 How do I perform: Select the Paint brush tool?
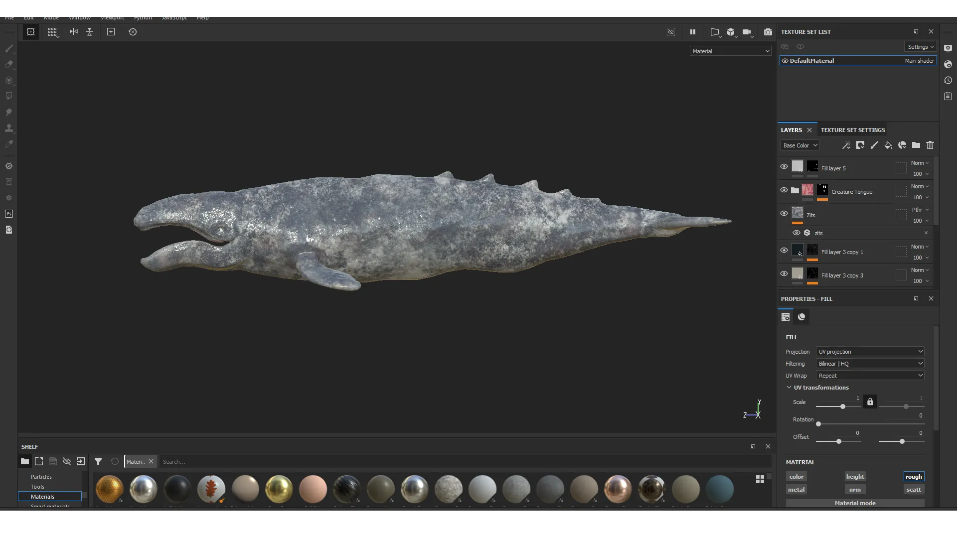pyautogui.click(x=9, y=48)
